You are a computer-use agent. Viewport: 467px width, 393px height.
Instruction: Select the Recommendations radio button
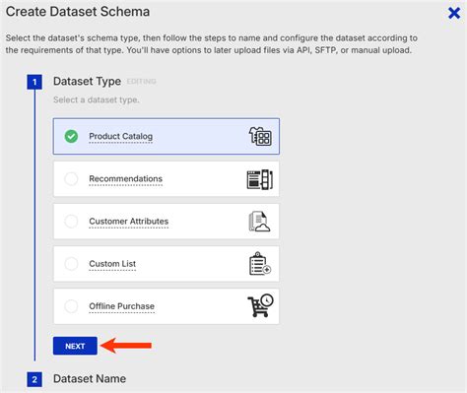pos(71,179)
